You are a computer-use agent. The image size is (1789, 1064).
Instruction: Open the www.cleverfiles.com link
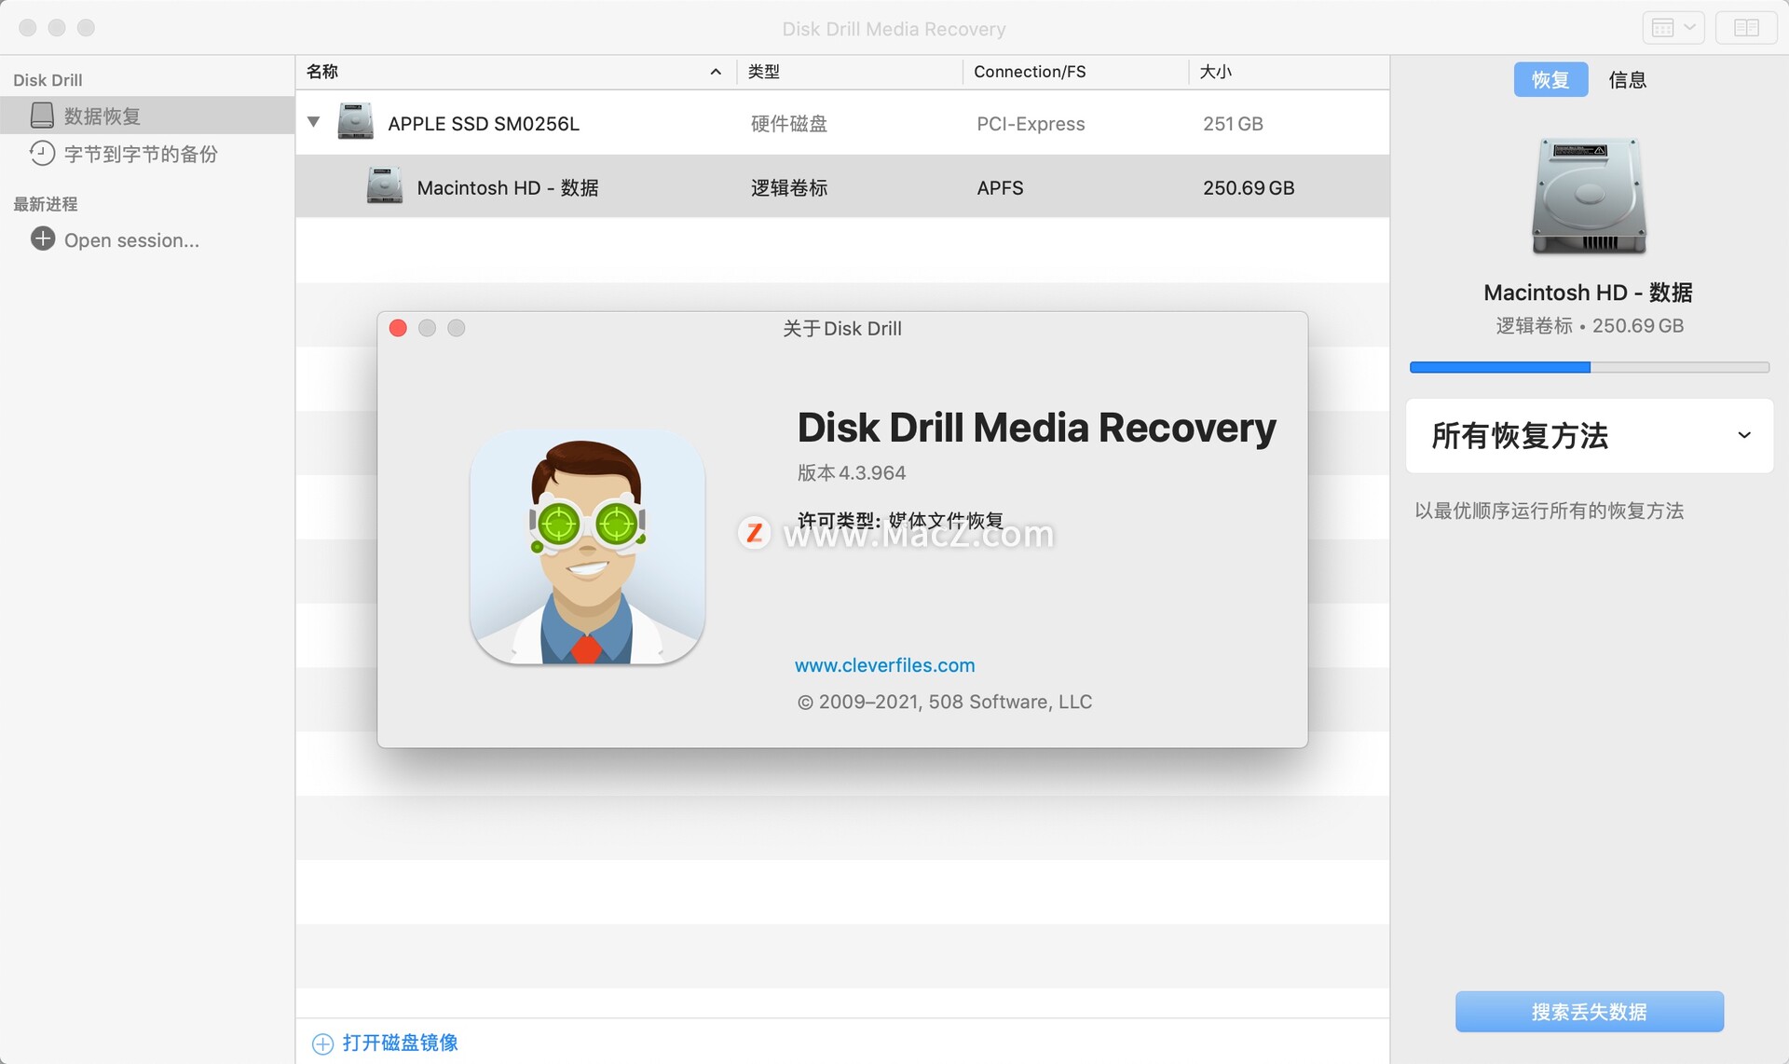pyautogui.click(x=884, y=665)
